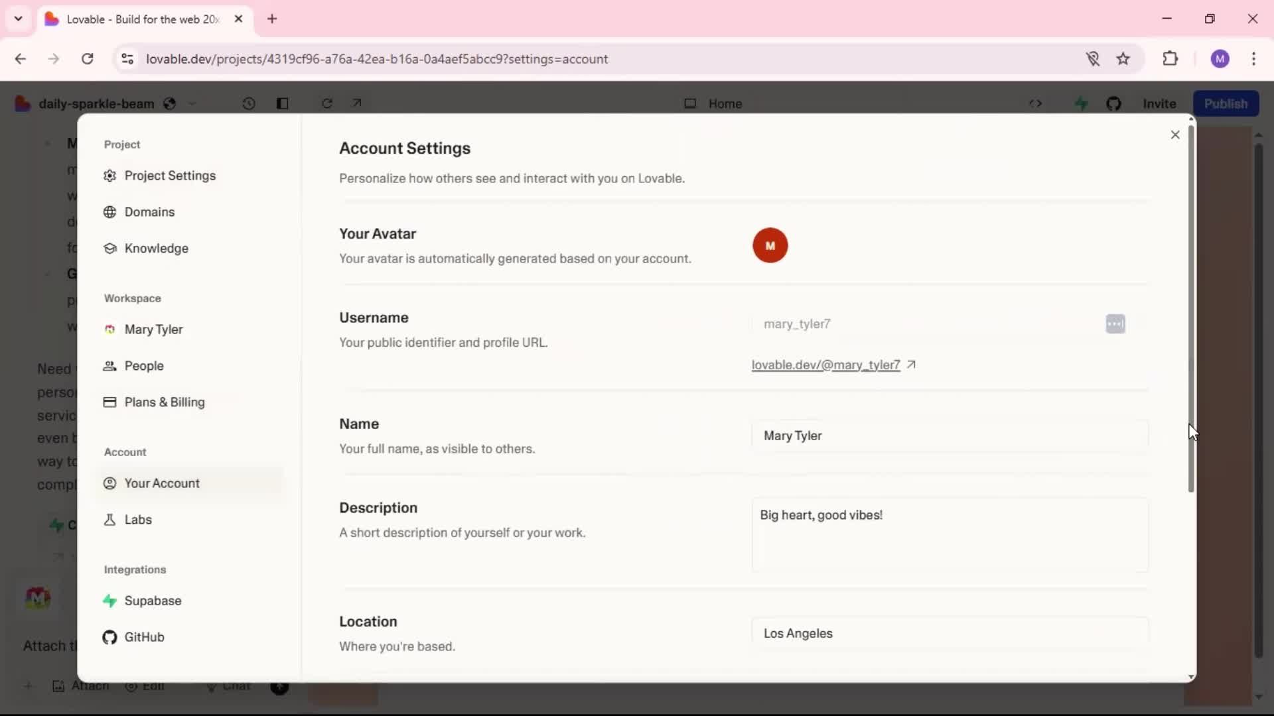
Task: Bookmark this page with the star icon
Action: point(1123,59)
